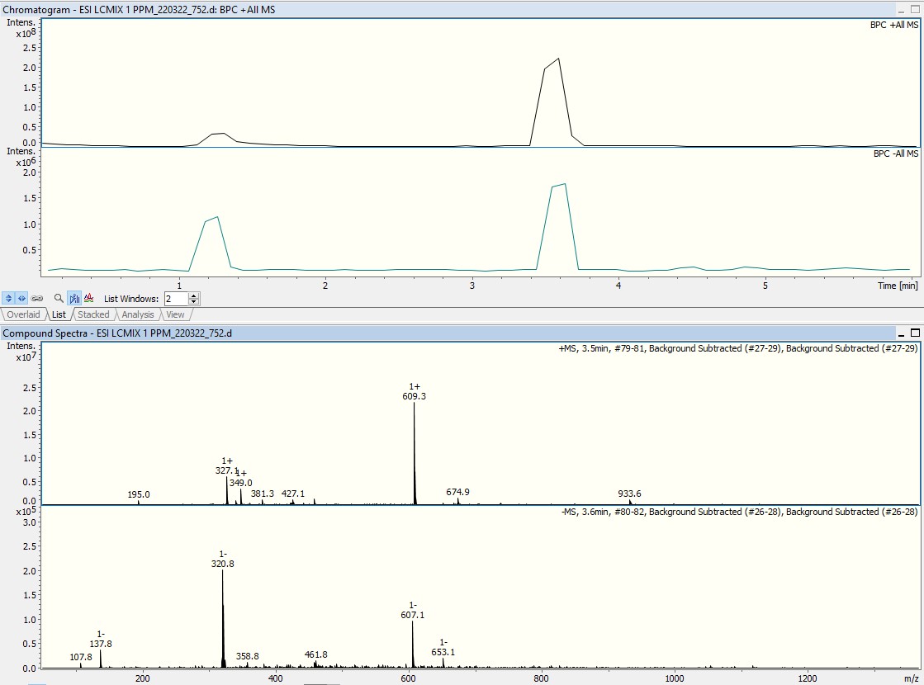Toggle horizontal auto-scaling arrows icon
The height and width of the screenshot is (685, 924).
(22, 298)
